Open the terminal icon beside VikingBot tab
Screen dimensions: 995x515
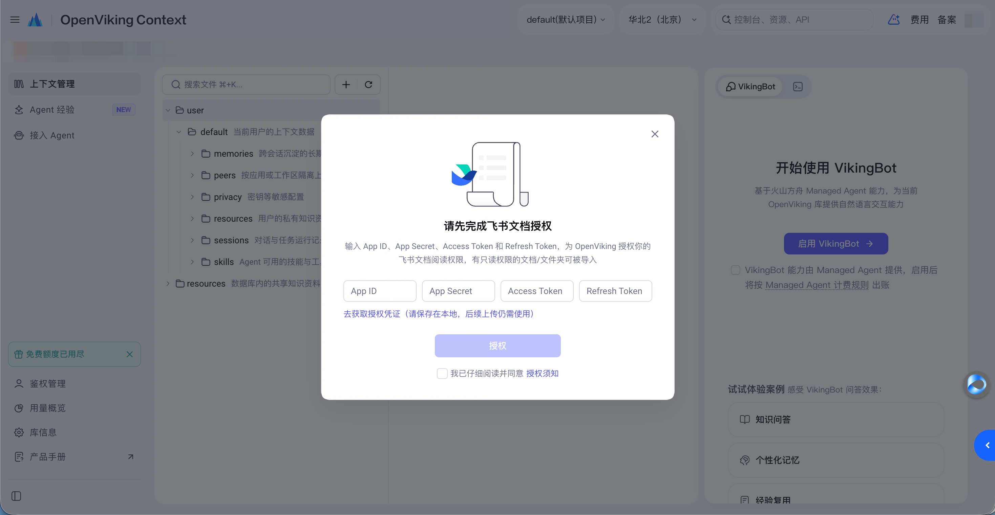[798, 87]
